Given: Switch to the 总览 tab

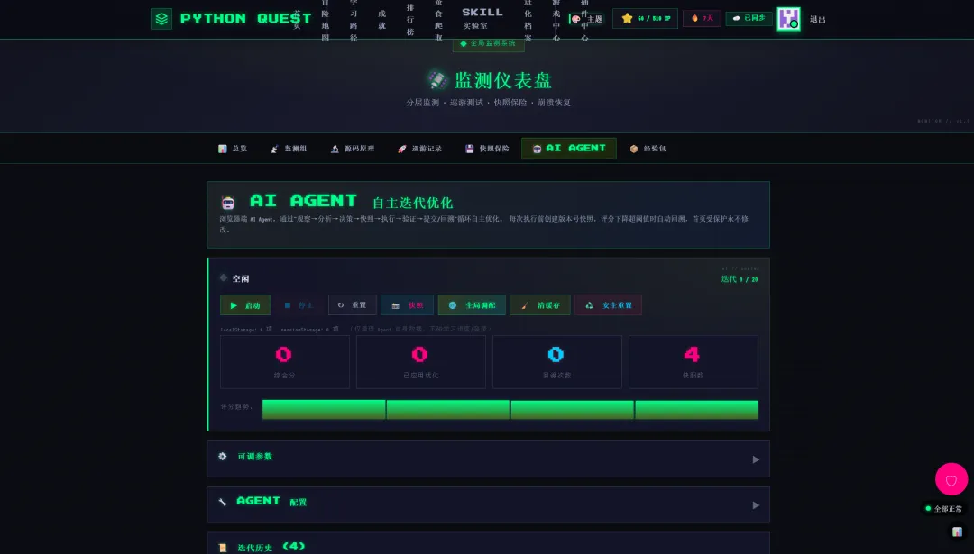Looking at the screenshot, I should (x=233, y=149).
